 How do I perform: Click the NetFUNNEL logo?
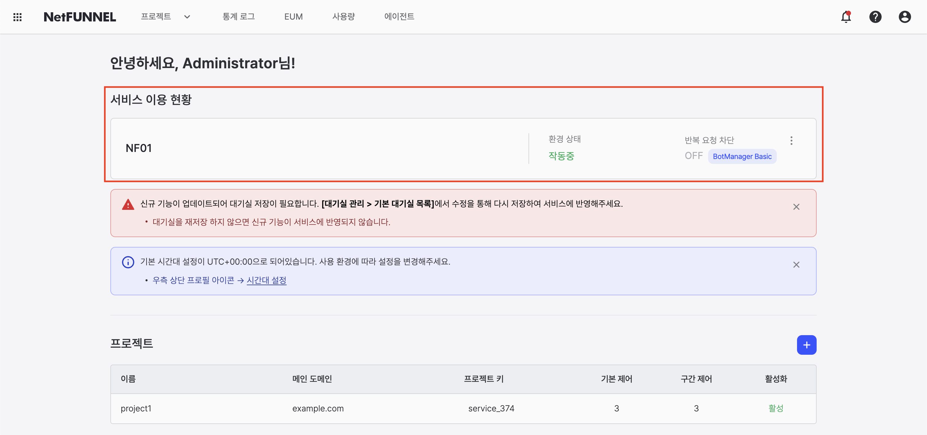point(80,17)
